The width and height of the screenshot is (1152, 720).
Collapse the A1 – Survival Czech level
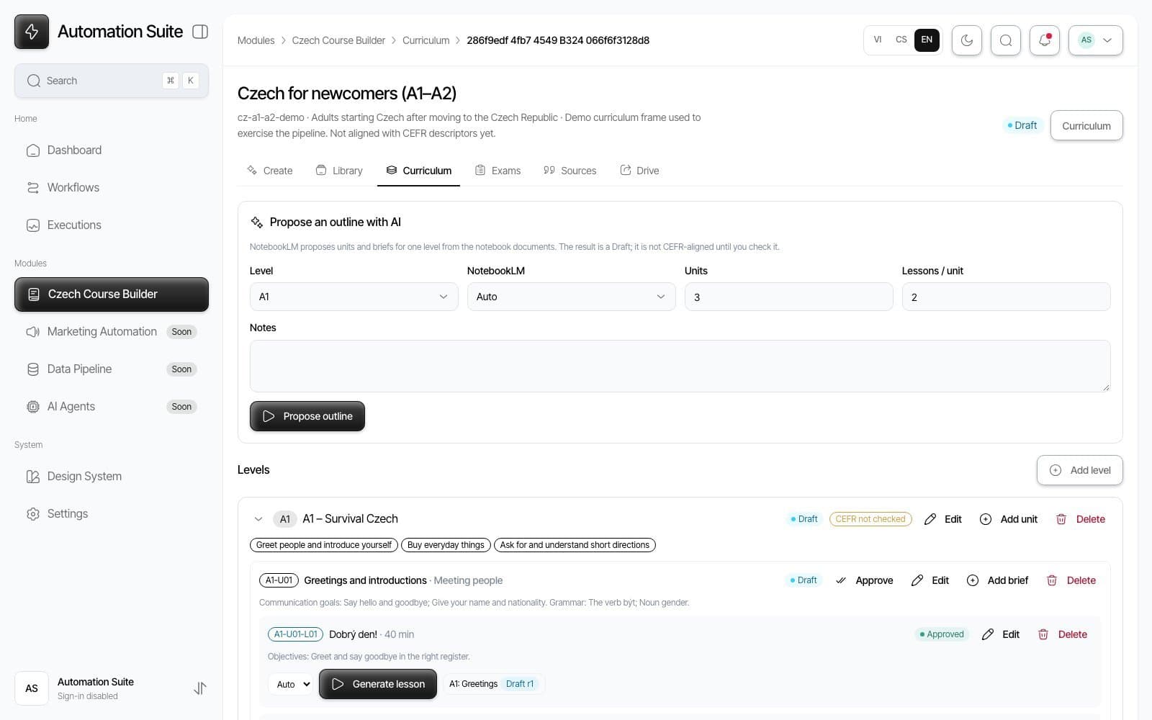tap(258, 519)
